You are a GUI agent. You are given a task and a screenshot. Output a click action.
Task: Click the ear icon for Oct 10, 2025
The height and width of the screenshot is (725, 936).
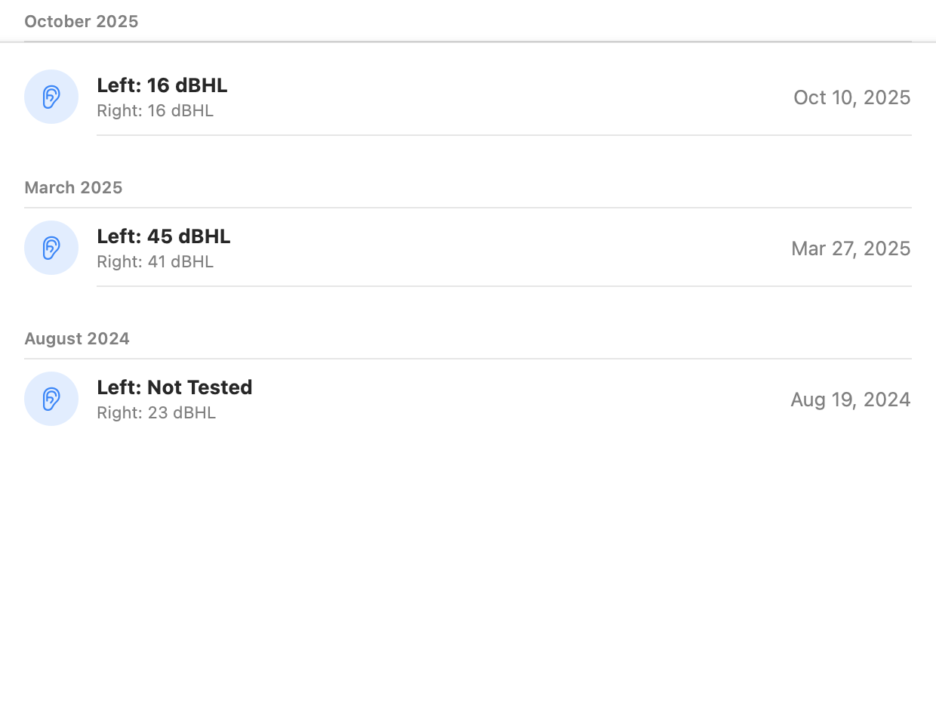pos(51,97)
